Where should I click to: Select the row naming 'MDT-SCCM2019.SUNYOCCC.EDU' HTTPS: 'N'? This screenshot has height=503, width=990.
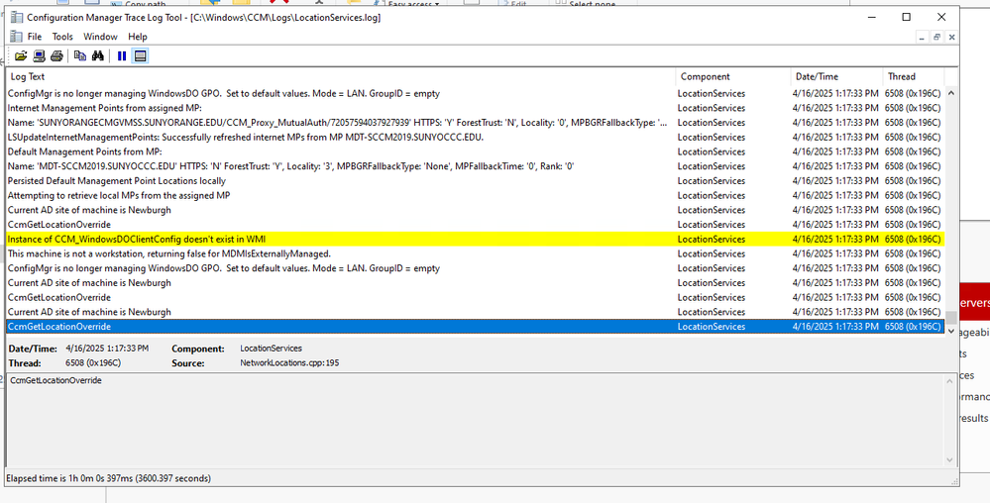[475, 166]
